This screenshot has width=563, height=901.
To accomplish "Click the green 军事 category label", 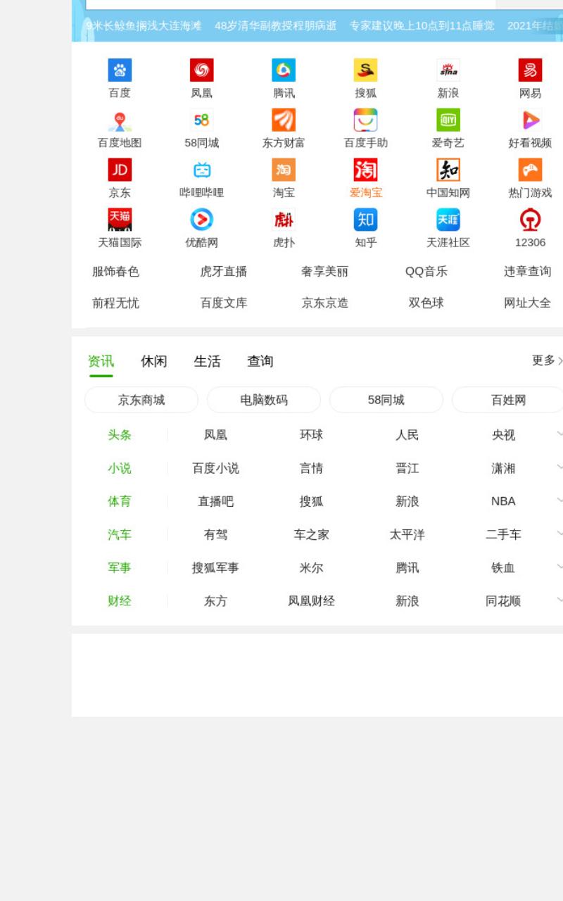I will coord(120,568).
